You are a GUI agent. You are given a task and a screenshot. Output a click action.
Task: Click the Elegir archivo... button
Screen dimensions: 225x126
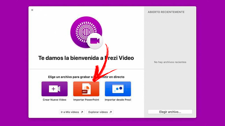[170, 112]
